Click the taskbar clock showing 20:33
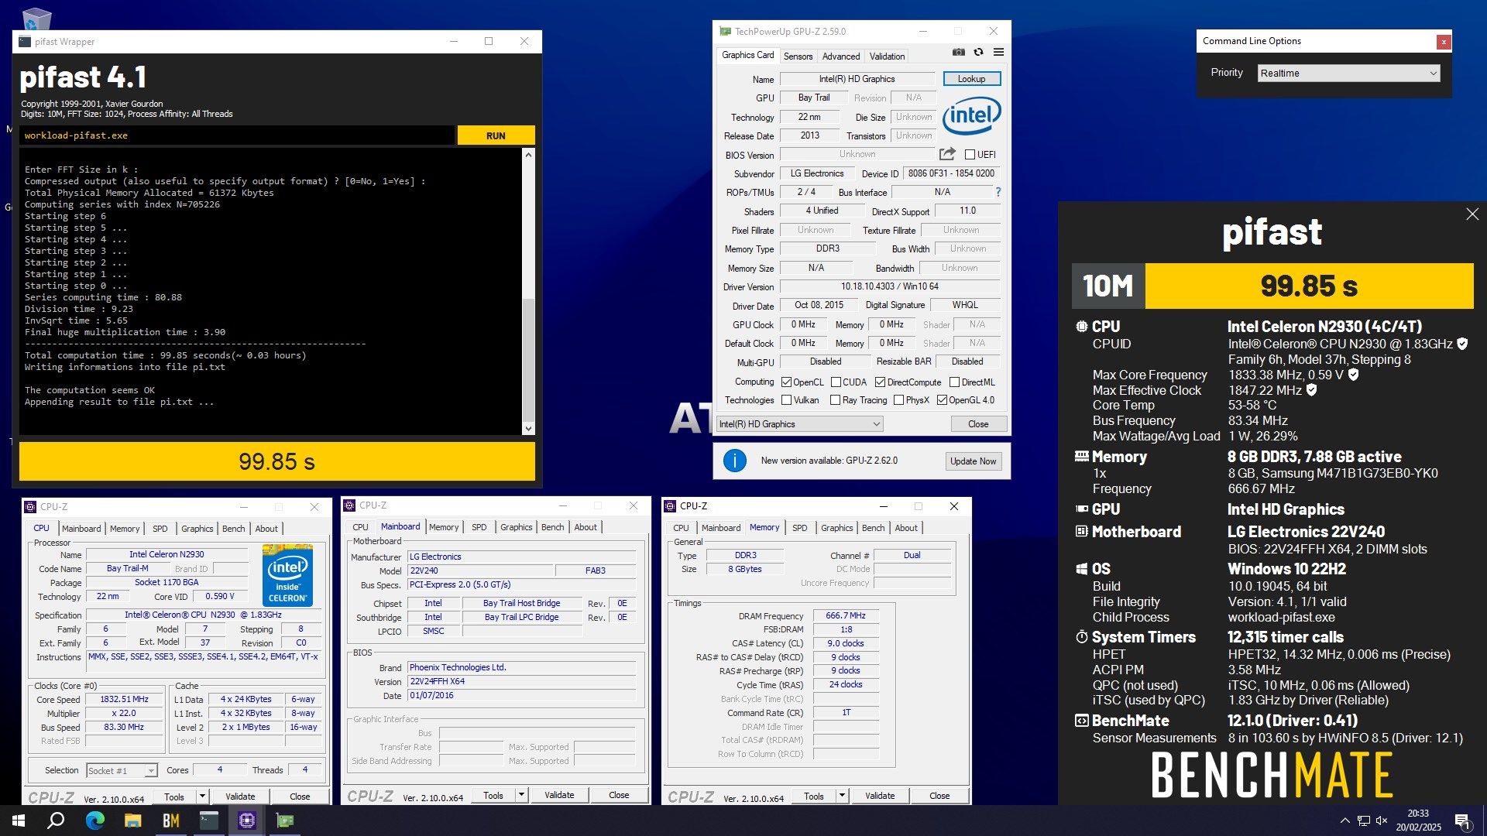The image size is (1487, 836). click(x=1418, y=821)
